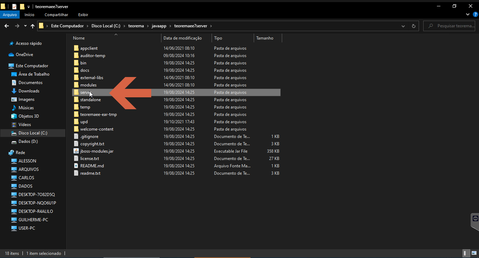Select the copyright.txt file icon
Image resolution: width=479 pixels, height=258 pixels.
click(x=76, y=144)
